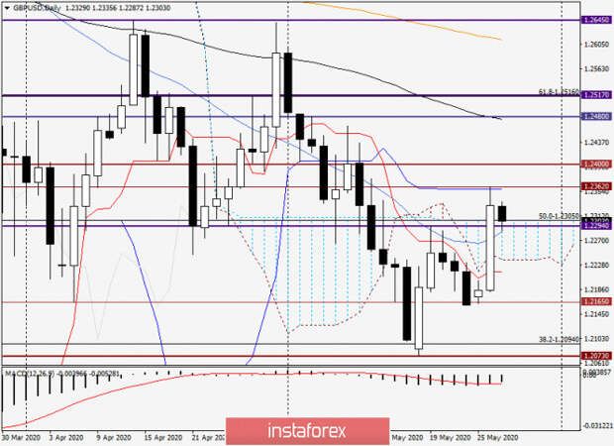Click the 1.24800 horizontal level label
The width and height of the screenshot is (614, 446).
596,116
